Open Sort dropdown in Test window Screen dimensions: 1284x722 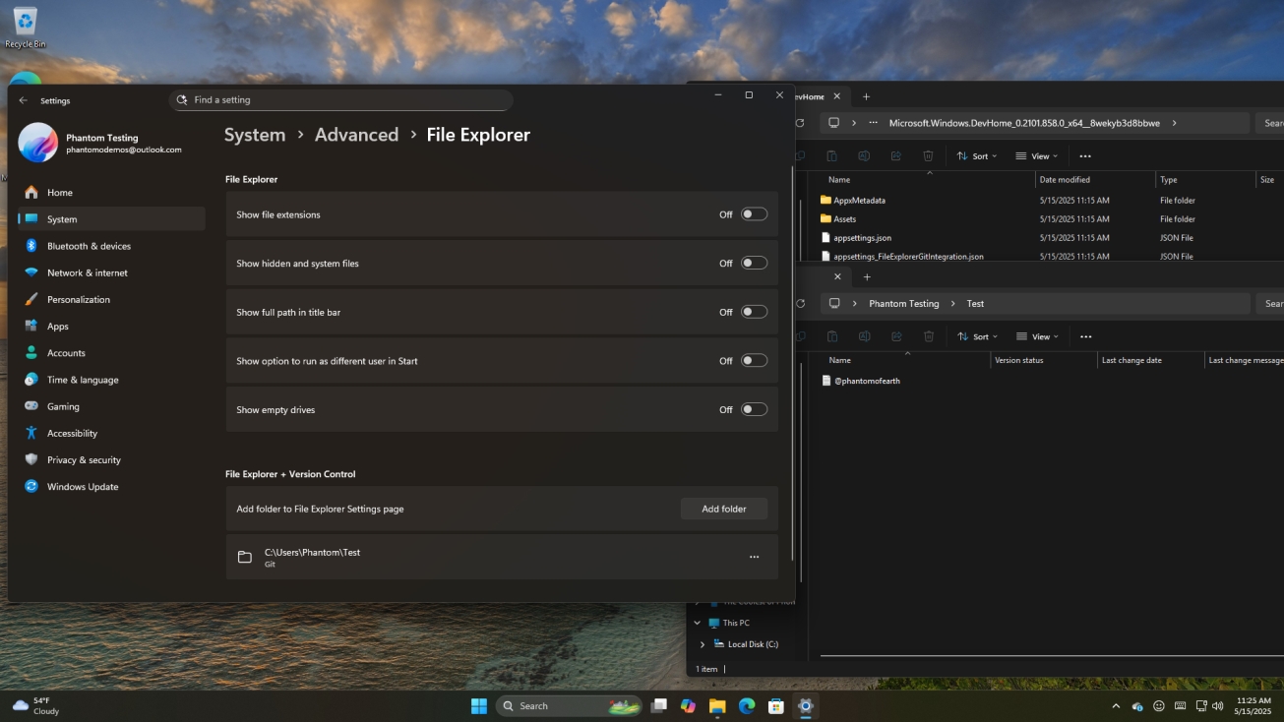pos(977,336)
